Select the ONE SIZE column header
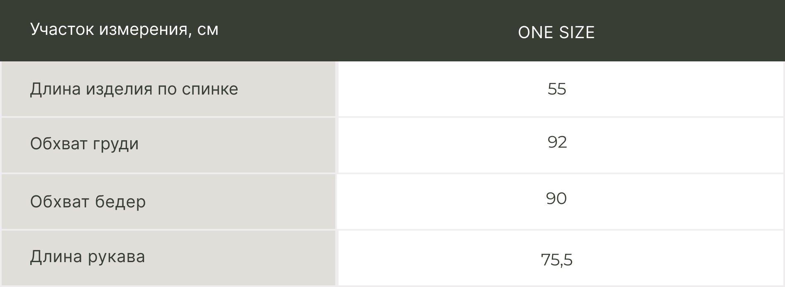 [x=556, y=32]
